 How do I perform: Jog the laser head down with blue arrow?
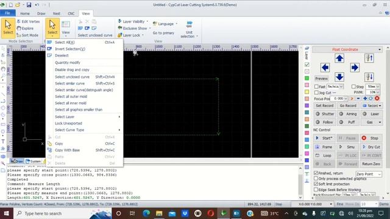coord(339,77)
